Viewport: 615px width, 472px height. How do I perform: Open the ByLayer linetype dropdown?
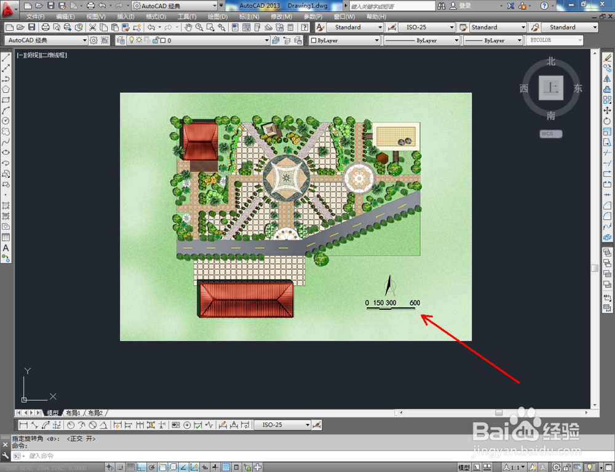point(421,40)
